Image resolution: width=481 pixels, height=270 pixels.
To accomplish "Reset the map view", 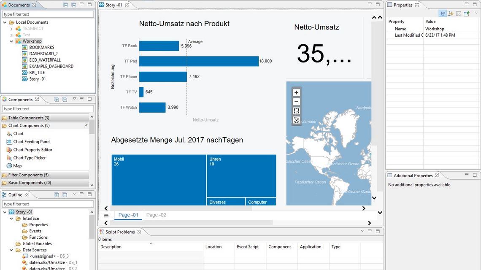I will tap(296, 120).
